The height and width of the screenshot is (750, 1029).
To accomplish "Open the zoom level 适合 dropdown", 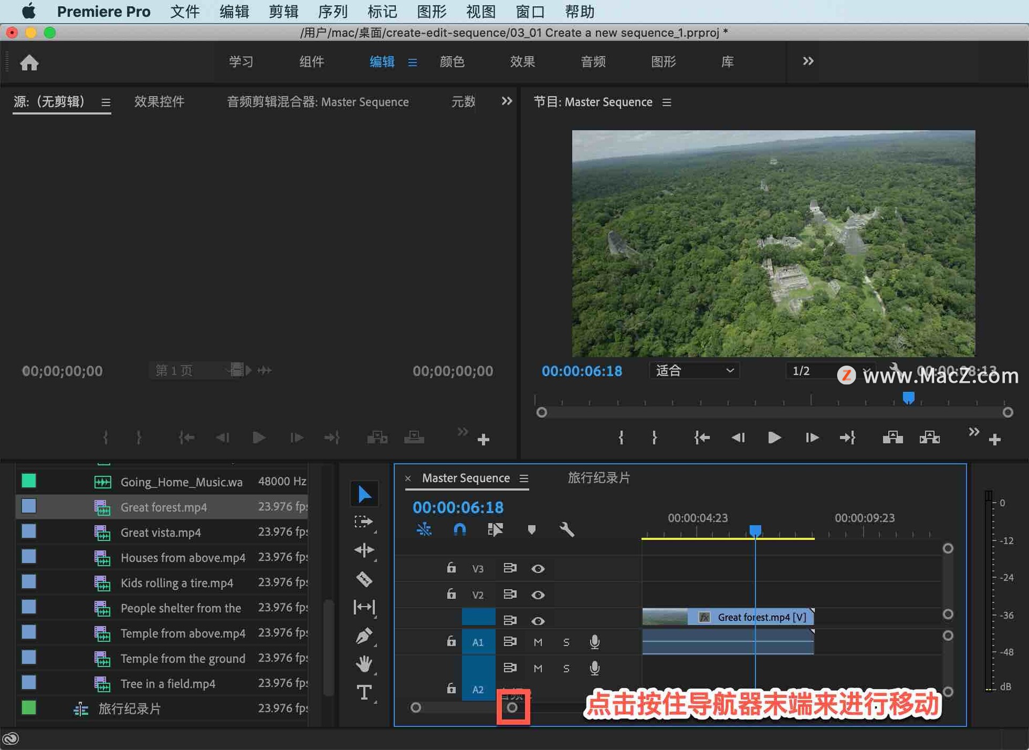I will click(694, 370).
